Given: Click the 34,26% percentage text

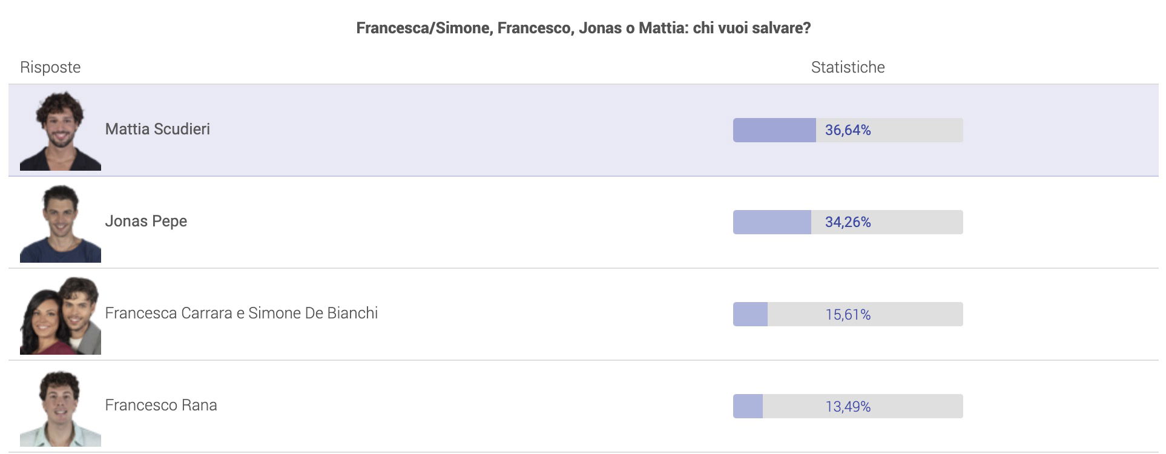Looking at the screenshot, I should (848, 222).
